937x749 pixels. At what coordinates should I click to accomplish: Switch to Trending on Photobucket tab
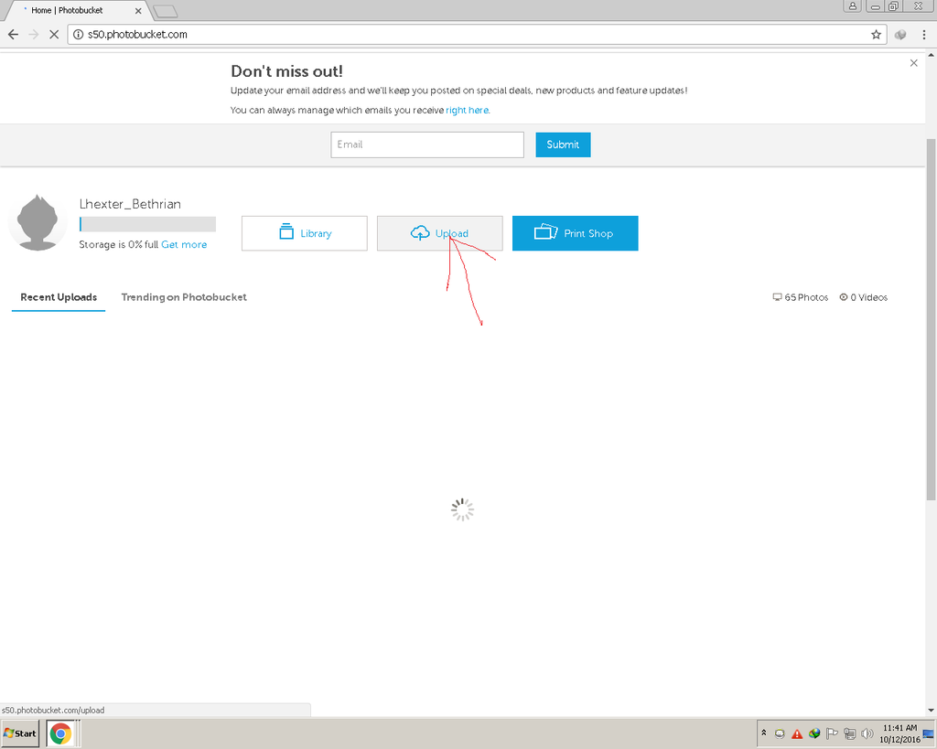[x=184, y=297]
